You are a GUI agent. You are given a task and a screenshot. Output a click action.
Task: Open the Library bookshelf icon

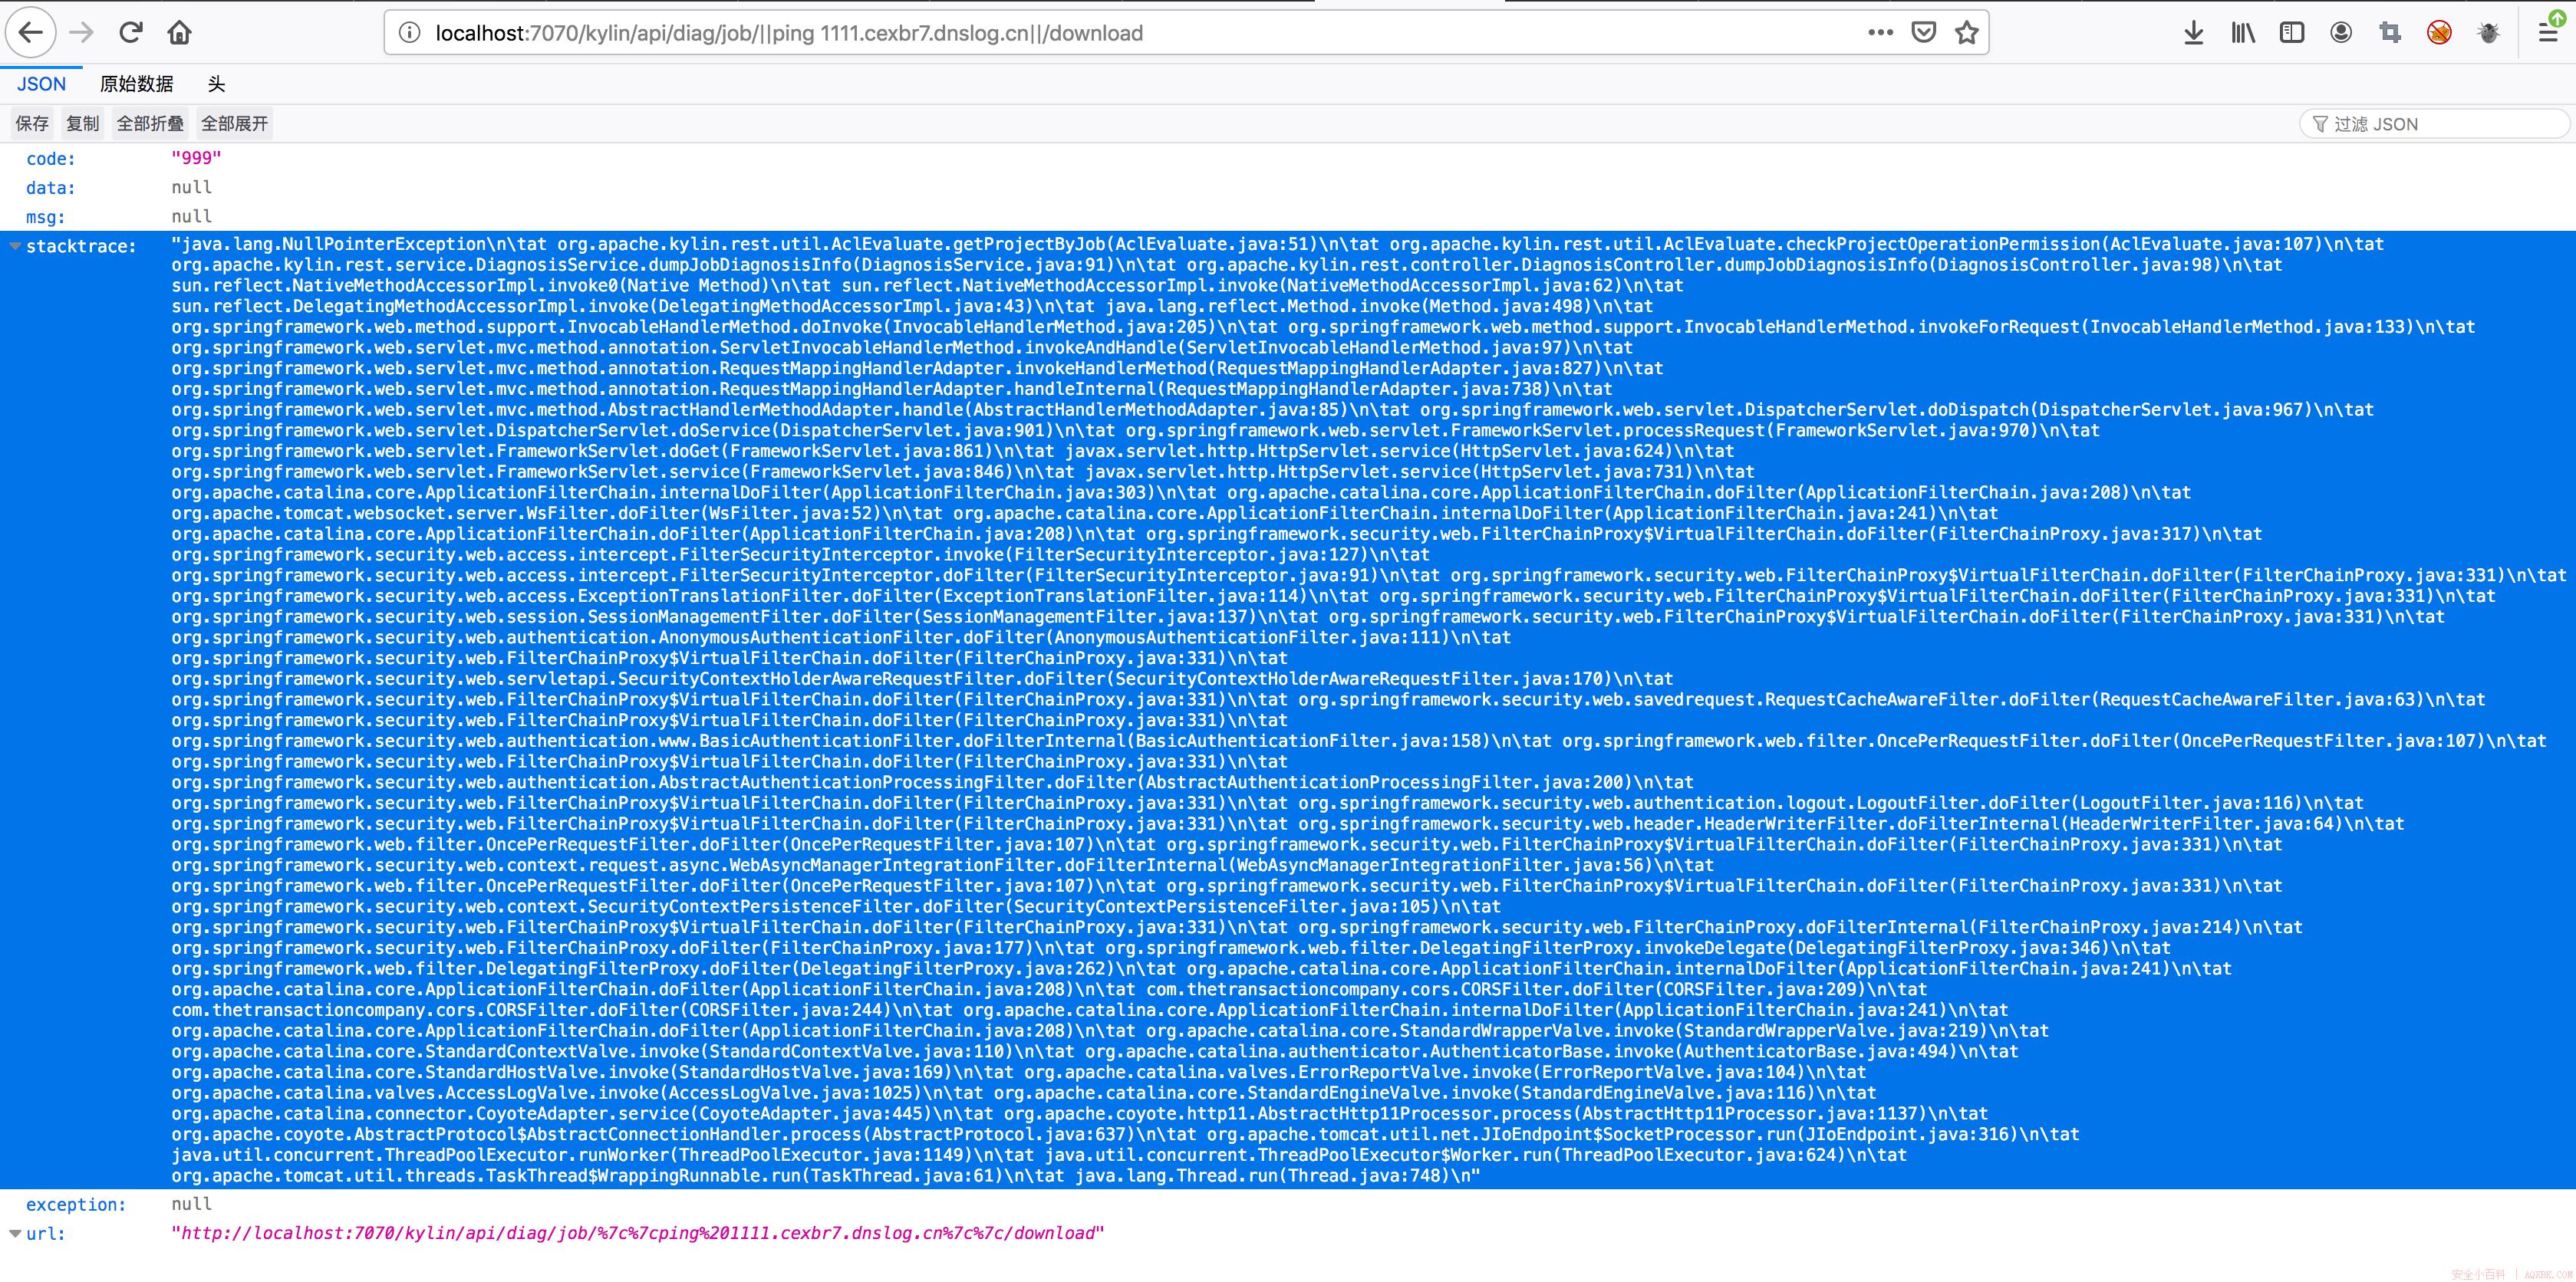coord(2243,33)
